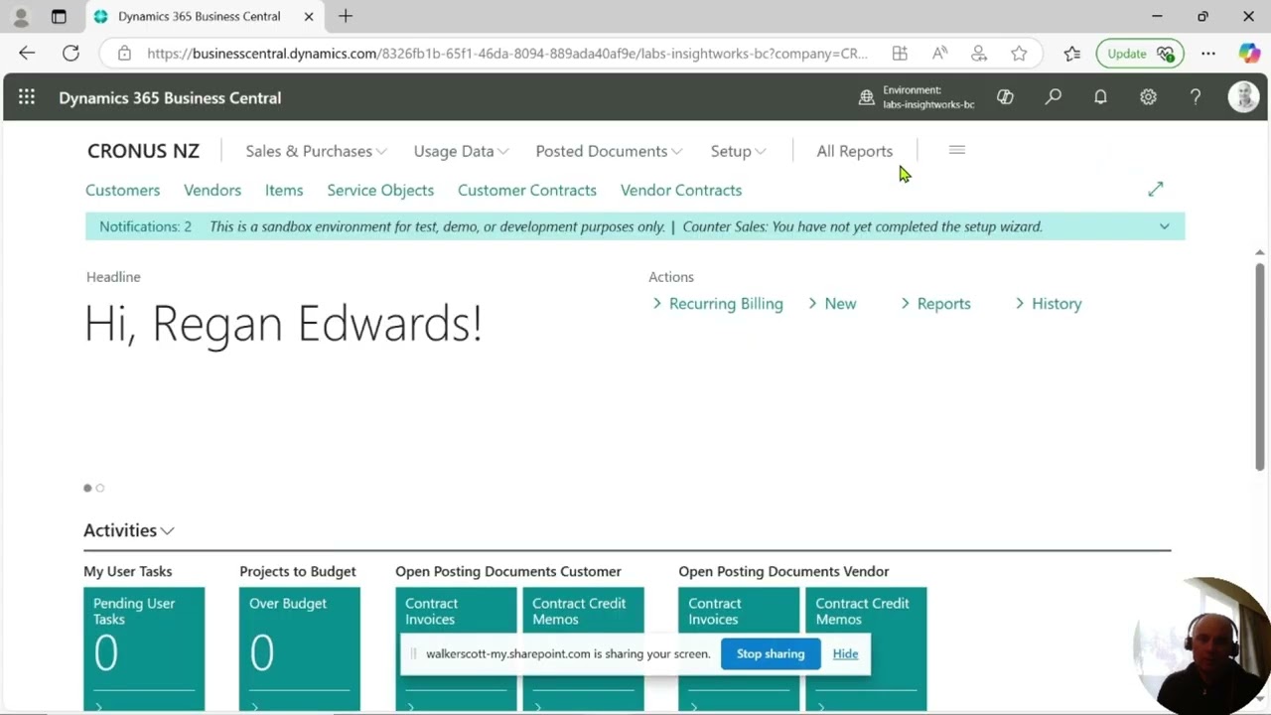Open the Help question mark
Viewport: 1271px width, 715px height.
pyautogui.click(x=1196, y=97)
